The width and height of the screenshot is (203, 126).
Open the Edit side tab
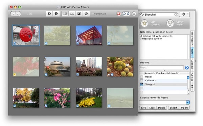192,87
